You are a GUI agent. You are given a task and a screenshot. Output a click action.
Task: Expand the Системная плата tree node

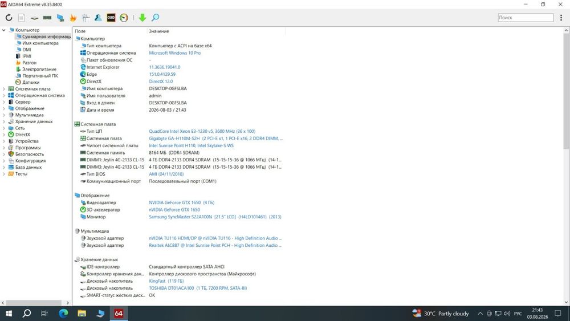click(3, 89)
